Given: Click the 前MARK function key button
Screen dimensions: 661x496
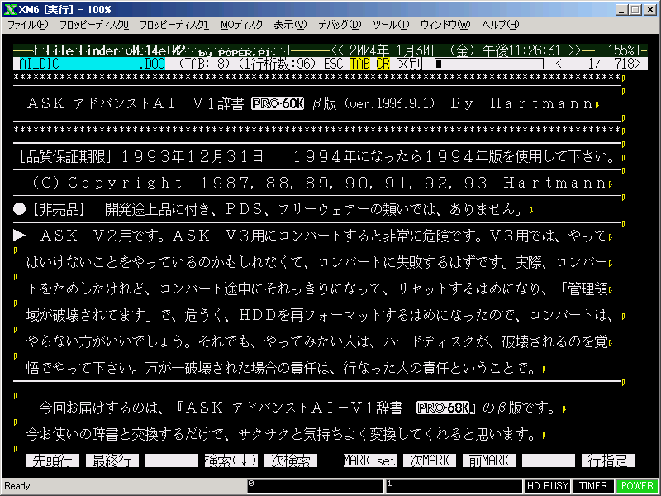Looking at the screenshot, I should 488,460.
